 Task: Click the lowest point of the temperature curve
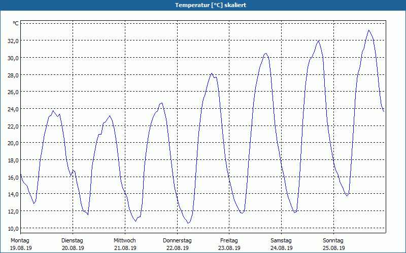click(188, 223)
